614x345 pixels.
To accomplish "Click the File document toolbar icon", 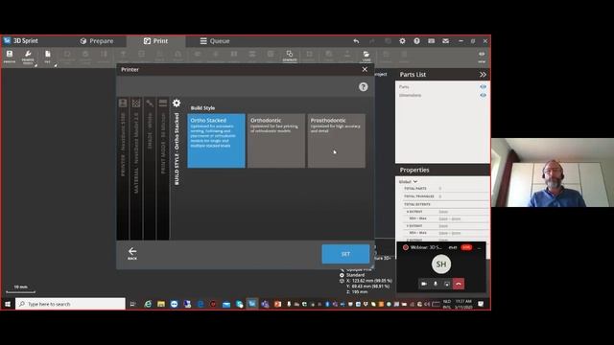I will pyautogui.click(x=47, y=56).
